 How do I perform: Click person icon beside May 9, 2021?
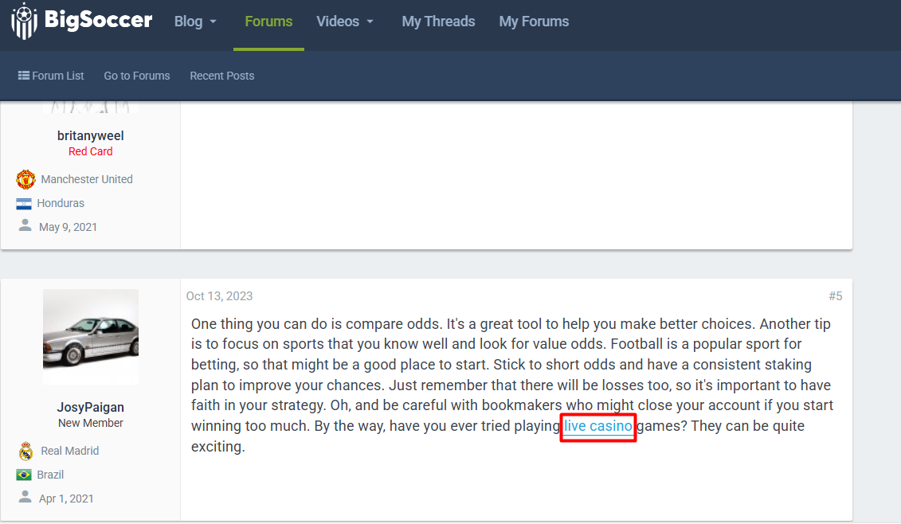pyautogui.click(x=25, y=226)
